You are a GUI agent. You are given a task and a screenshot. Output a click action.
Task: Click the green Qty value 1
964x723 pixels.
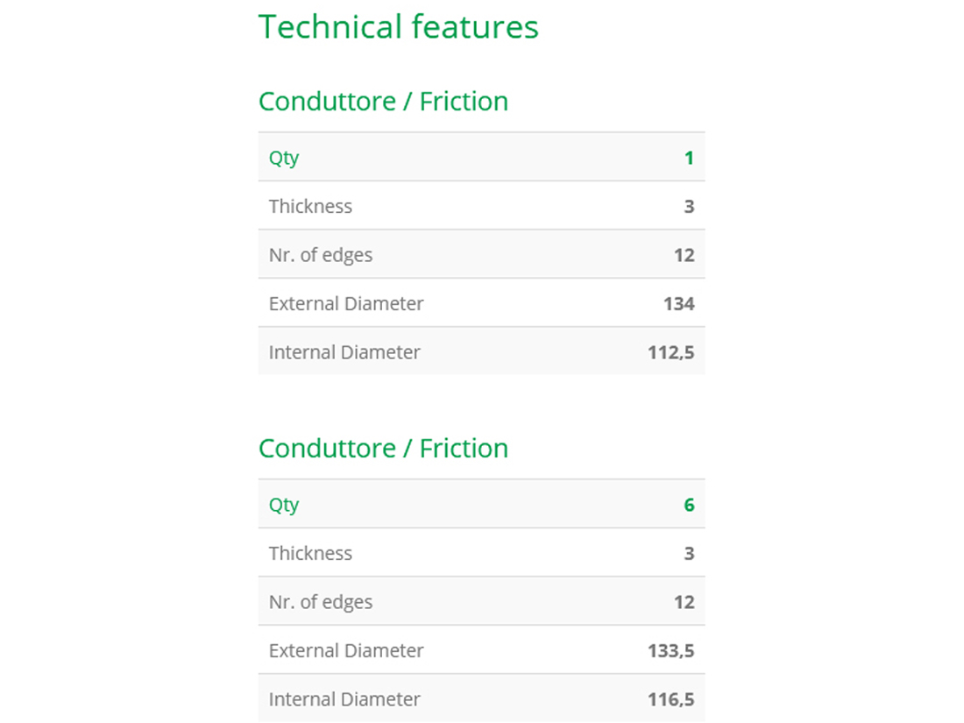tap(689, 158)
